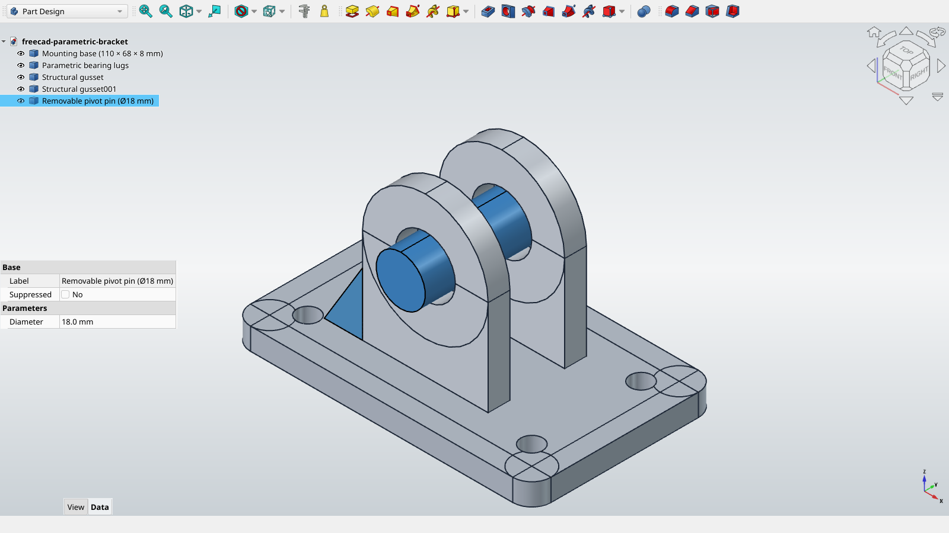Open the standard views dropdown arrow
Screen dimensions: 949x533
(x=199, y=11)
